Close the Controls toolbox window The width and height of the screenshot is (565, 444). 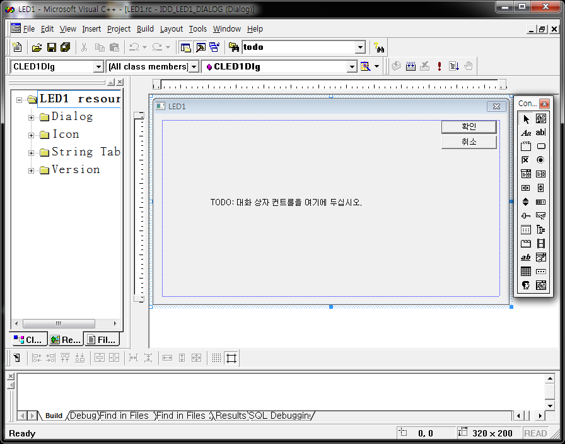pyautogui.click(x=544, y=104)
